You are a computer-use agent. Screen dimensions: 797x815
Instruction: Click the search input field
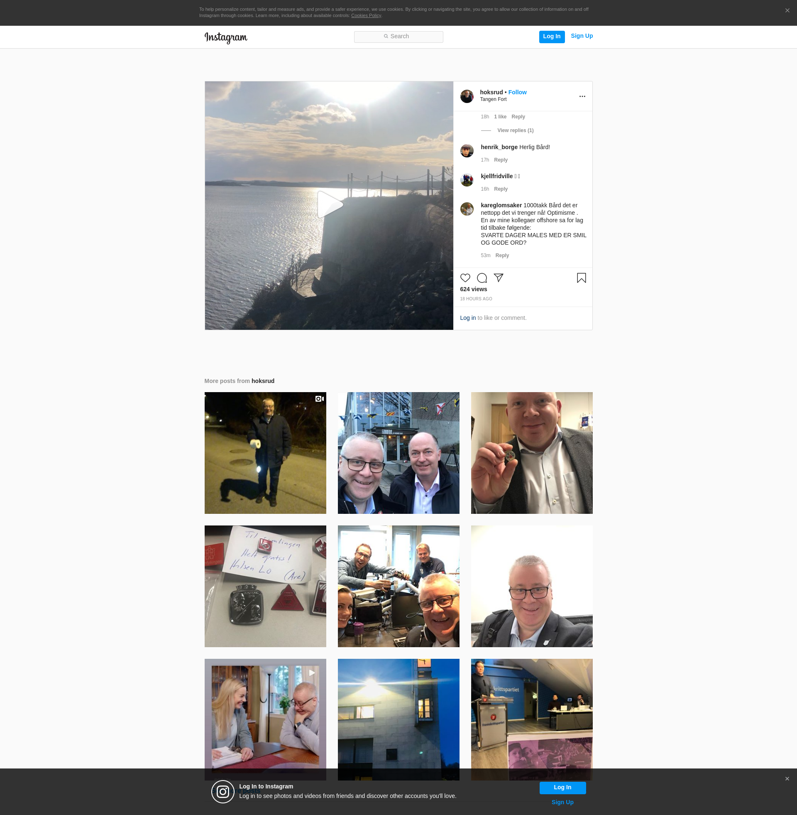click(x=398, y=37)
